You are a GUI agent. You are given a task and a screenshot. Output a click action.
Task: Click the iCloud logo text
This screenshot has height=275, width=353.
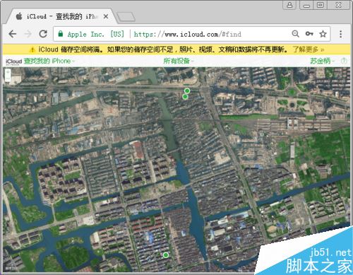tap(13, 62)
